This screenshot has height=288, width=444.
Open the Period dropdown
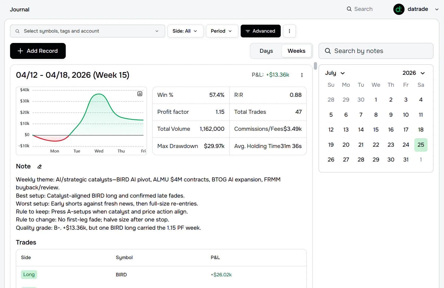point(222,31)
